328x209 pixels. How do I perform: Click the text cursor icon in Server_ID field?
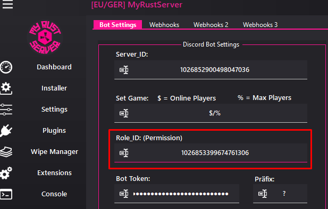(x=124, y=70)
